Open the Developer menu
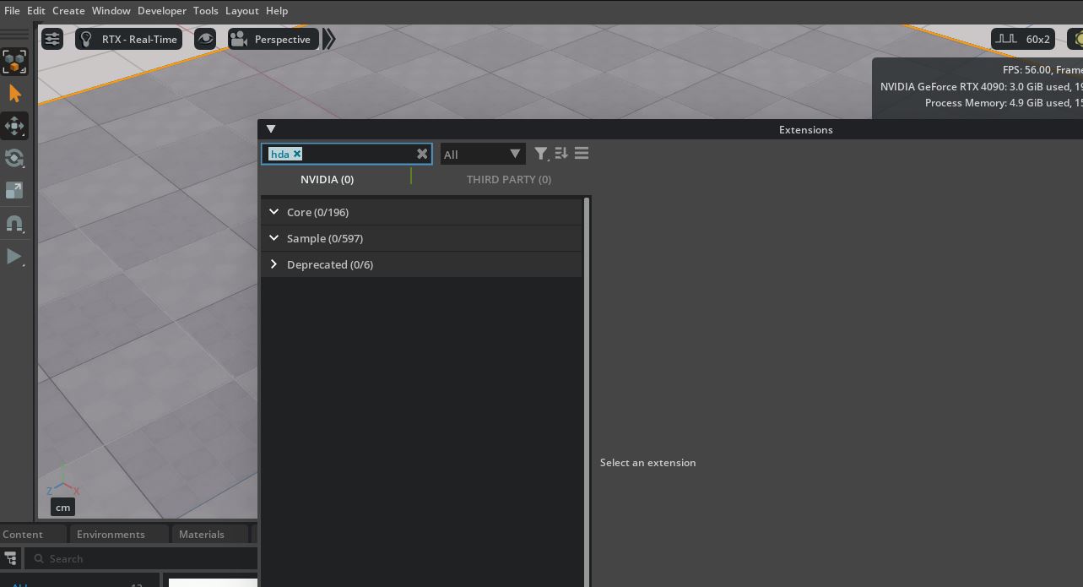 161,11
